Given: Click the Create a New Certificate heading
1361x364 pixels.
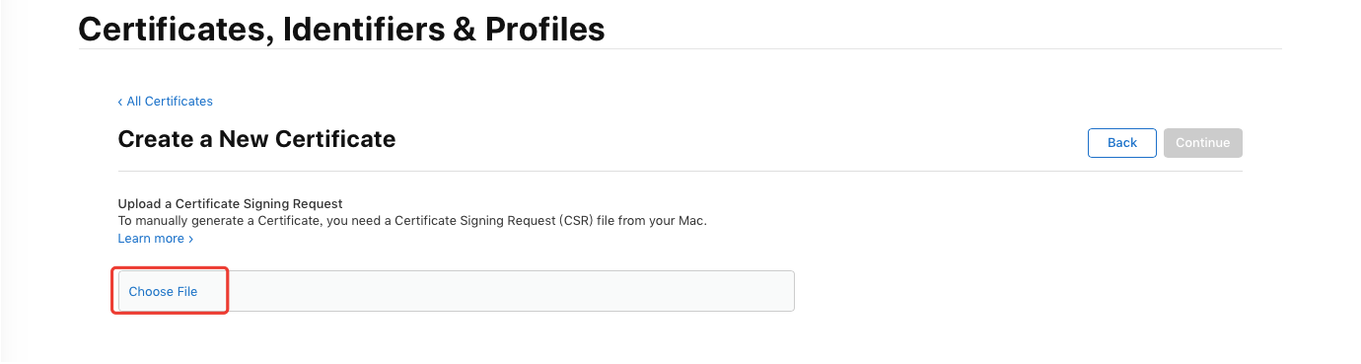Looking at the screenshot, I should [256, 139].
